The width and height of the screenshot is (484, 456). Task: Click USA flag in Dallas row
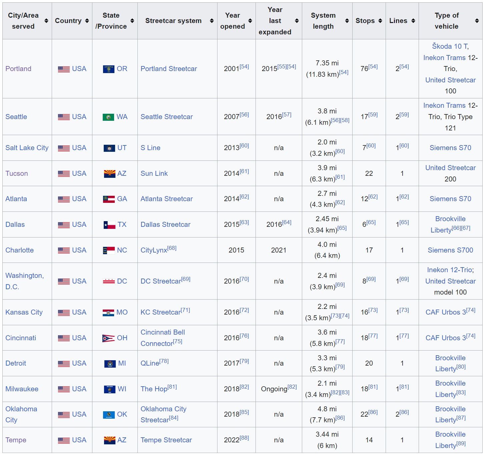tap(64, 225)
